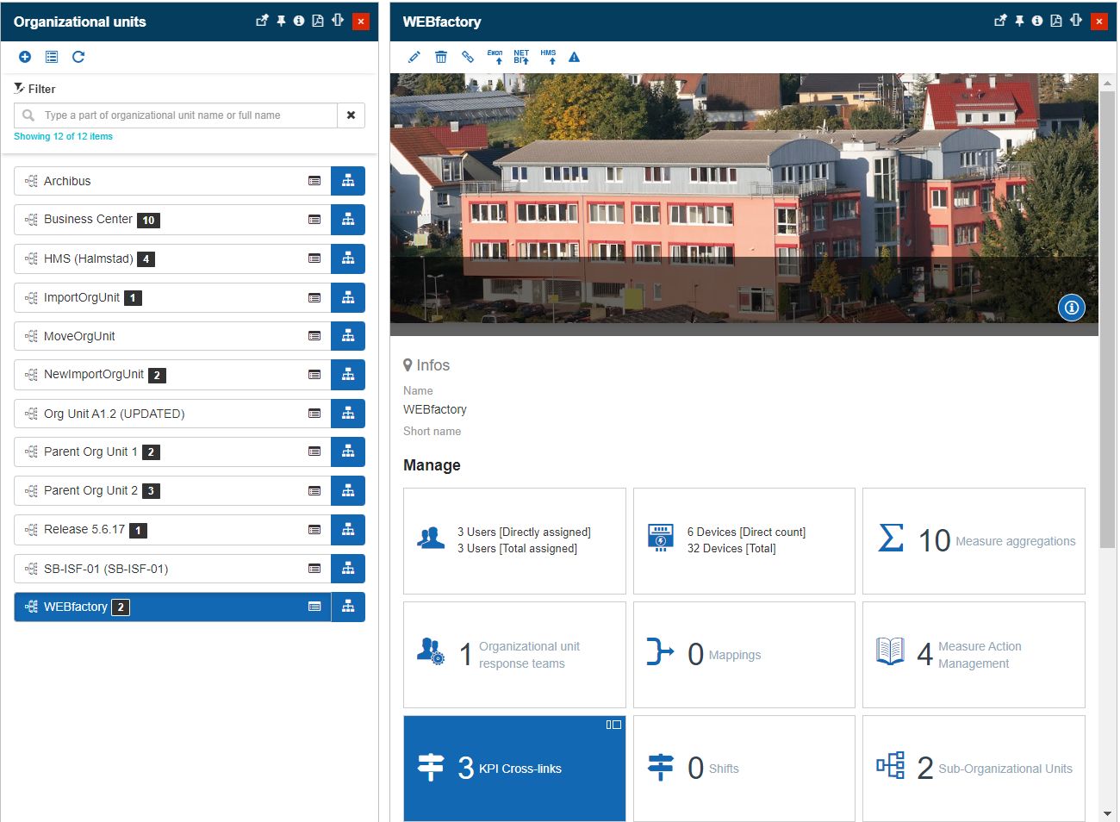Open details card icon for Archibus
The height and width of the screenshot is (822, 1120).
tap(314, 181)
